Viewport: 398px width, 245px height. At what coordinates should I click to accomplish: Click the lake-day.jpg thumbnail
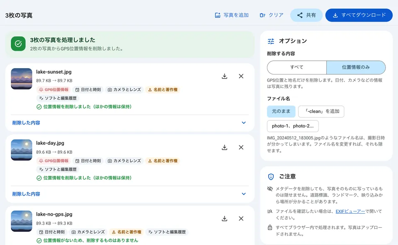coord(22,150)
